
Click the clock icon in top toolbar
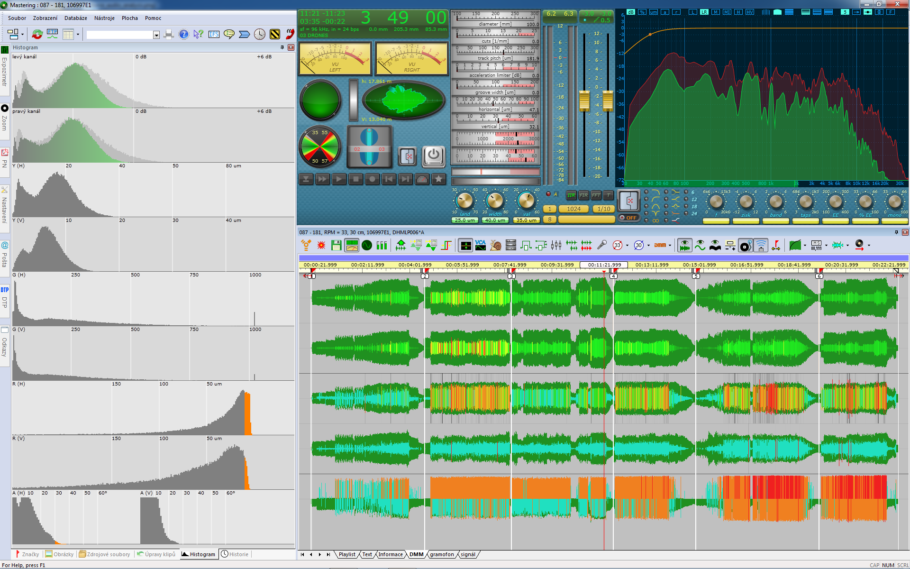pyautogui.click(x=259, y=34)
